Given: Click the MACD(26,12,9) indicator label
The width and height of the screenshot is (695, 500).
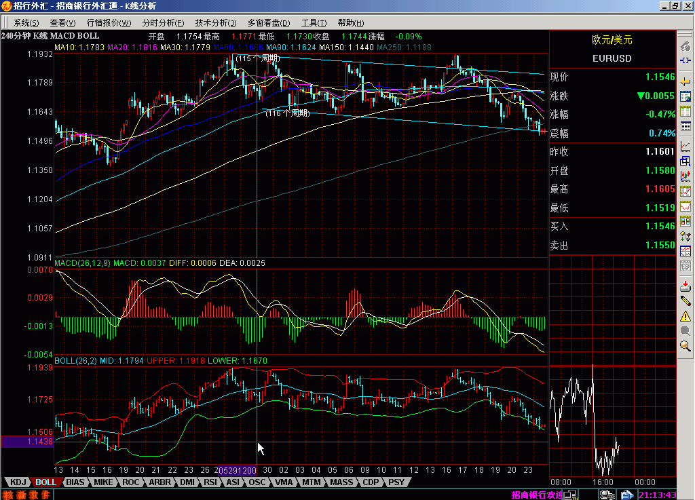Looking at the screenshot, I should point(82,263).
